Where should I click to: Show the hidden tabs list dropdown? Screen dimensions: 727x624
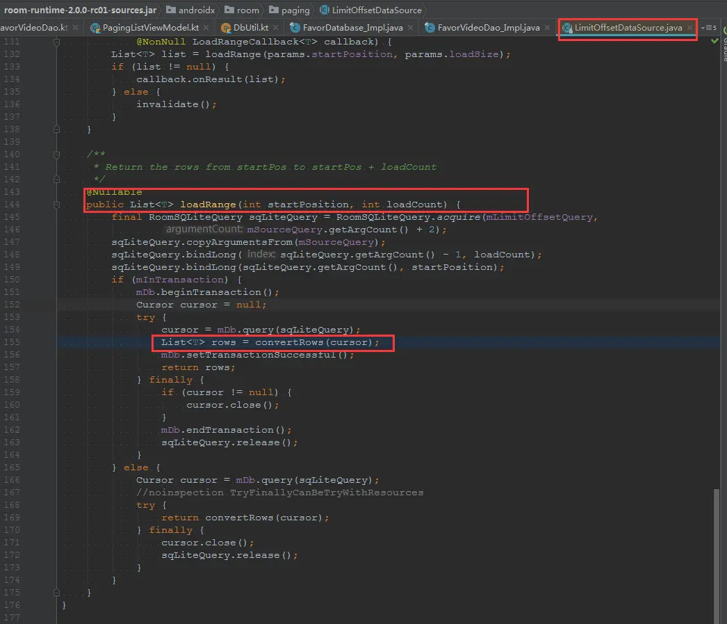709,28
